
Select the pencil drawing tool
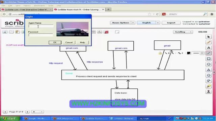point(209,42)
